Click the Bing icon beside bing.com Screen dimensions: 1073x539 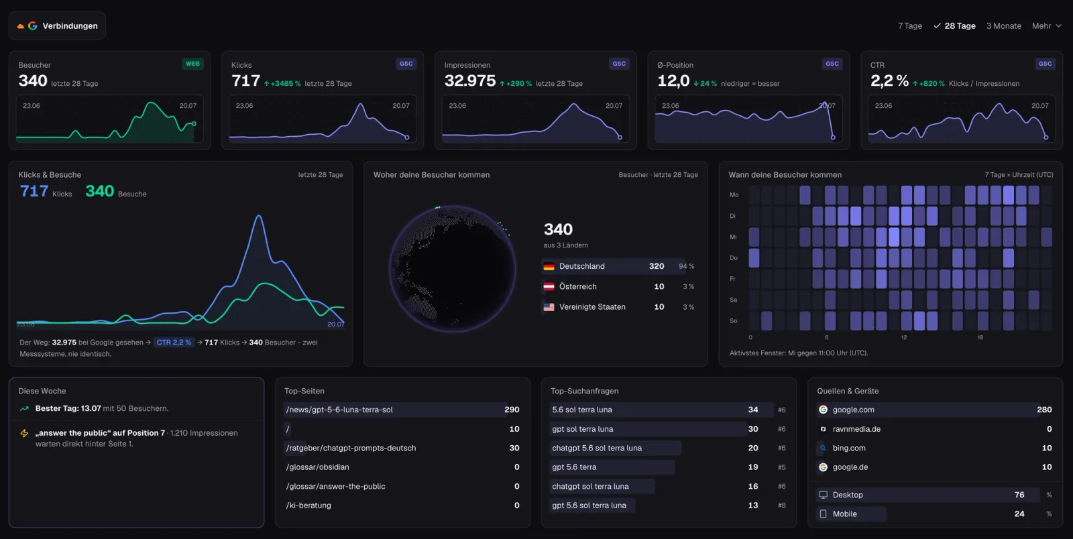tap(823, 448)
